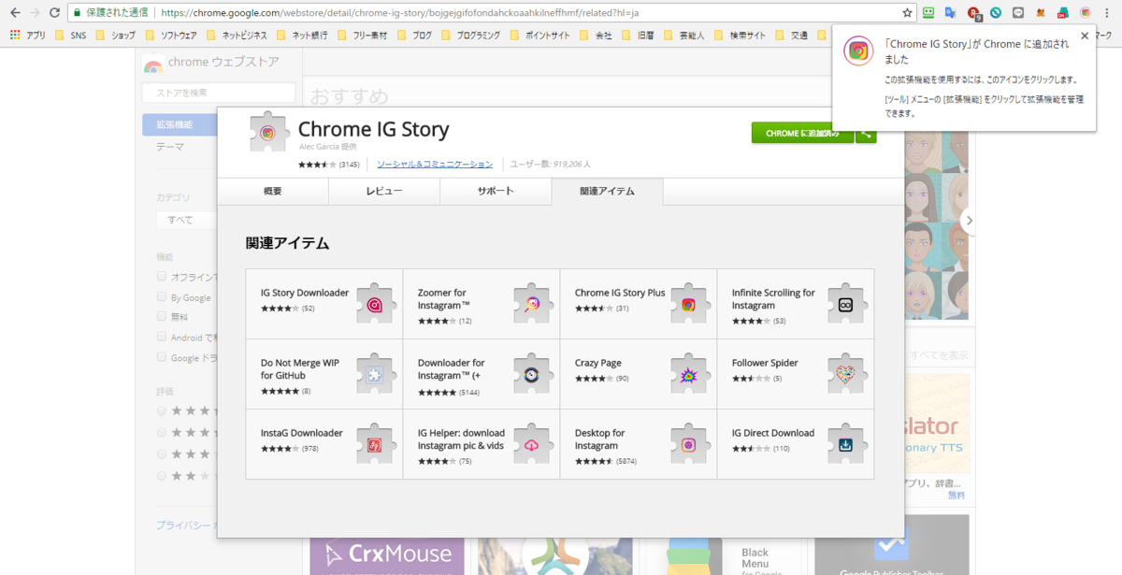The image size is (1122, 575).
Task: Click the InstaG Downloader icon
Action: pyautogui.click(x=375, y=444)
